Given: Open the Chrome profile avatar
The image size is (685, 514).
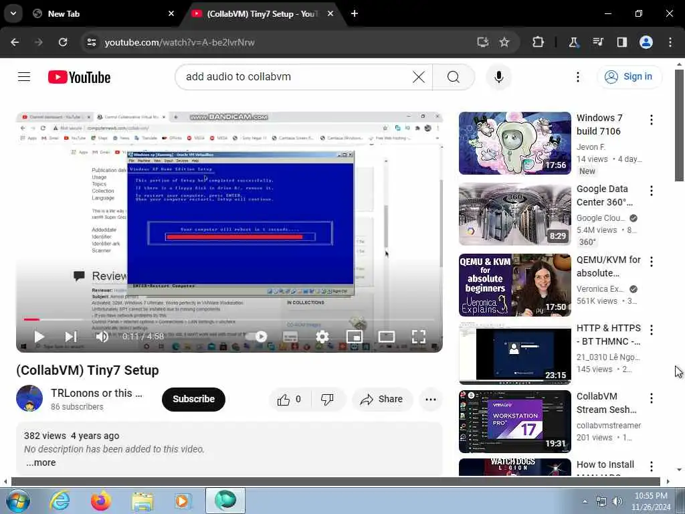Looking at the screenshot, I should click(646, 42).
